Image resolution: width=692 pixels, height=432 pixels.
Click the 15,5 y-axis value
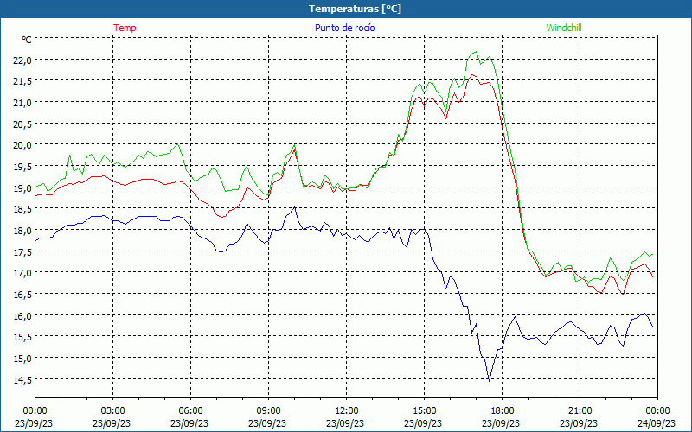click(x=22, y=337)
